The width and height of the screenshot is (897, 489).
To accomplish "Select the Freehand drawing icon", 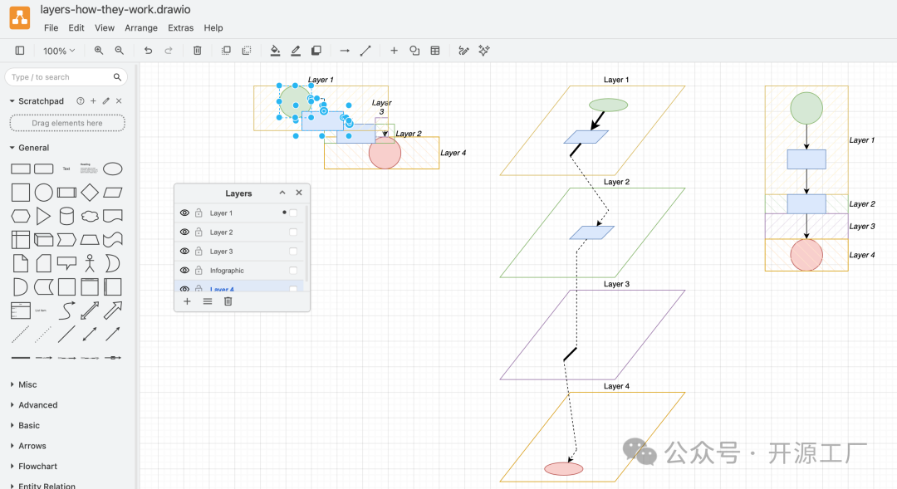I will click(463, 50).
